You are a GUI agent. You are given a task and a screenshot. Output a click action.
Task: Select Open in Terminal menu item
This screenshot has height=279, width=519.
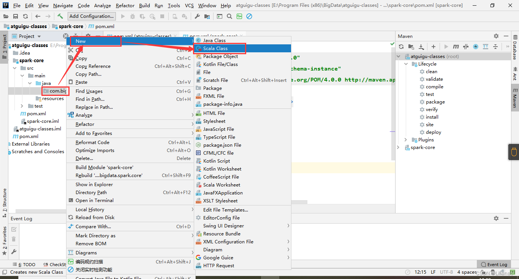[x=130, y=200]
